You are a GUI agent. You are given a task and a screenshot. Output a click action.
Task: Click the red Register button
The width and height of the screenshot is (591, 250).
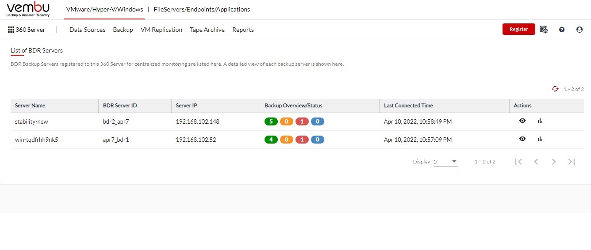[519, 29]
